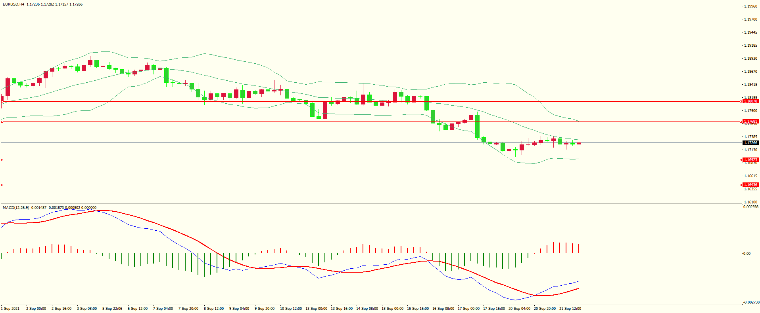Click the 14 Sep 08:00 time label

[x=367, y=309]
